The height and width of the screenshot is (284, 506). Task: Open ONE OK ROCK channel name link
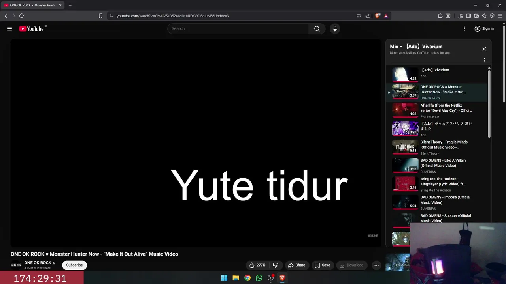tap(38, 263)
